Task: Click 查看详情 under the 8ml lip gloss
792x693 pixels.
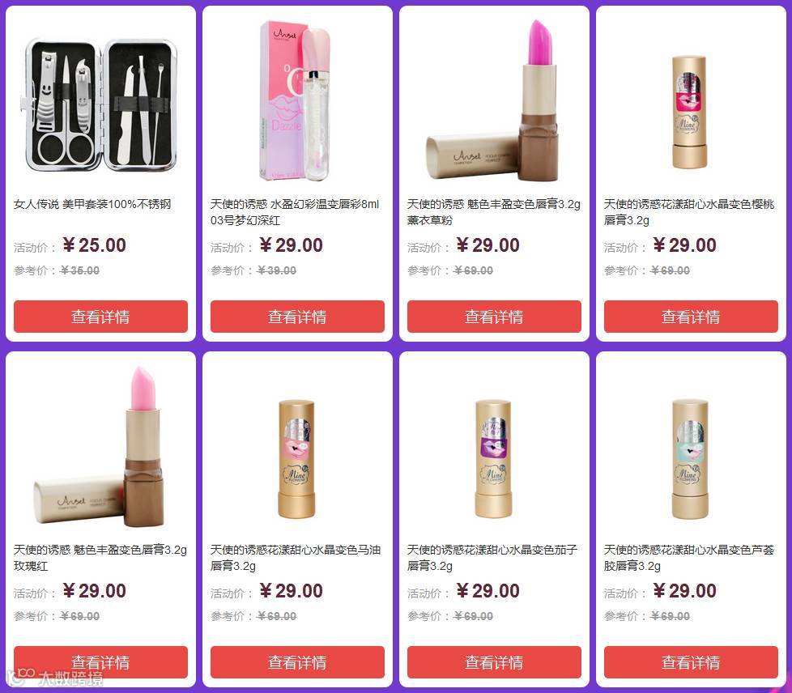Action: 297,317
